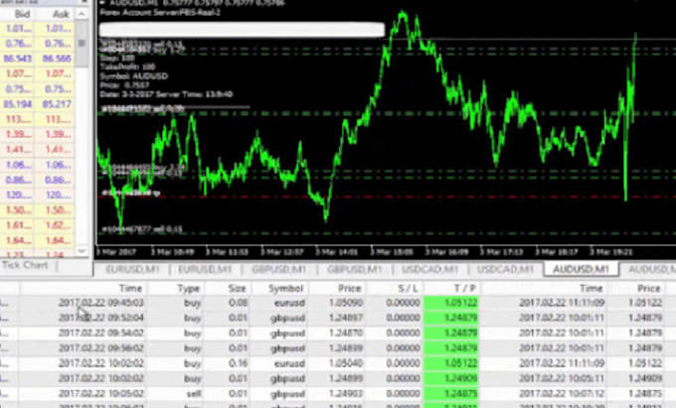Click the open price 1.24899
This screenshot has height=408, width=676.
pyautogui.click(x=346, y=379)
